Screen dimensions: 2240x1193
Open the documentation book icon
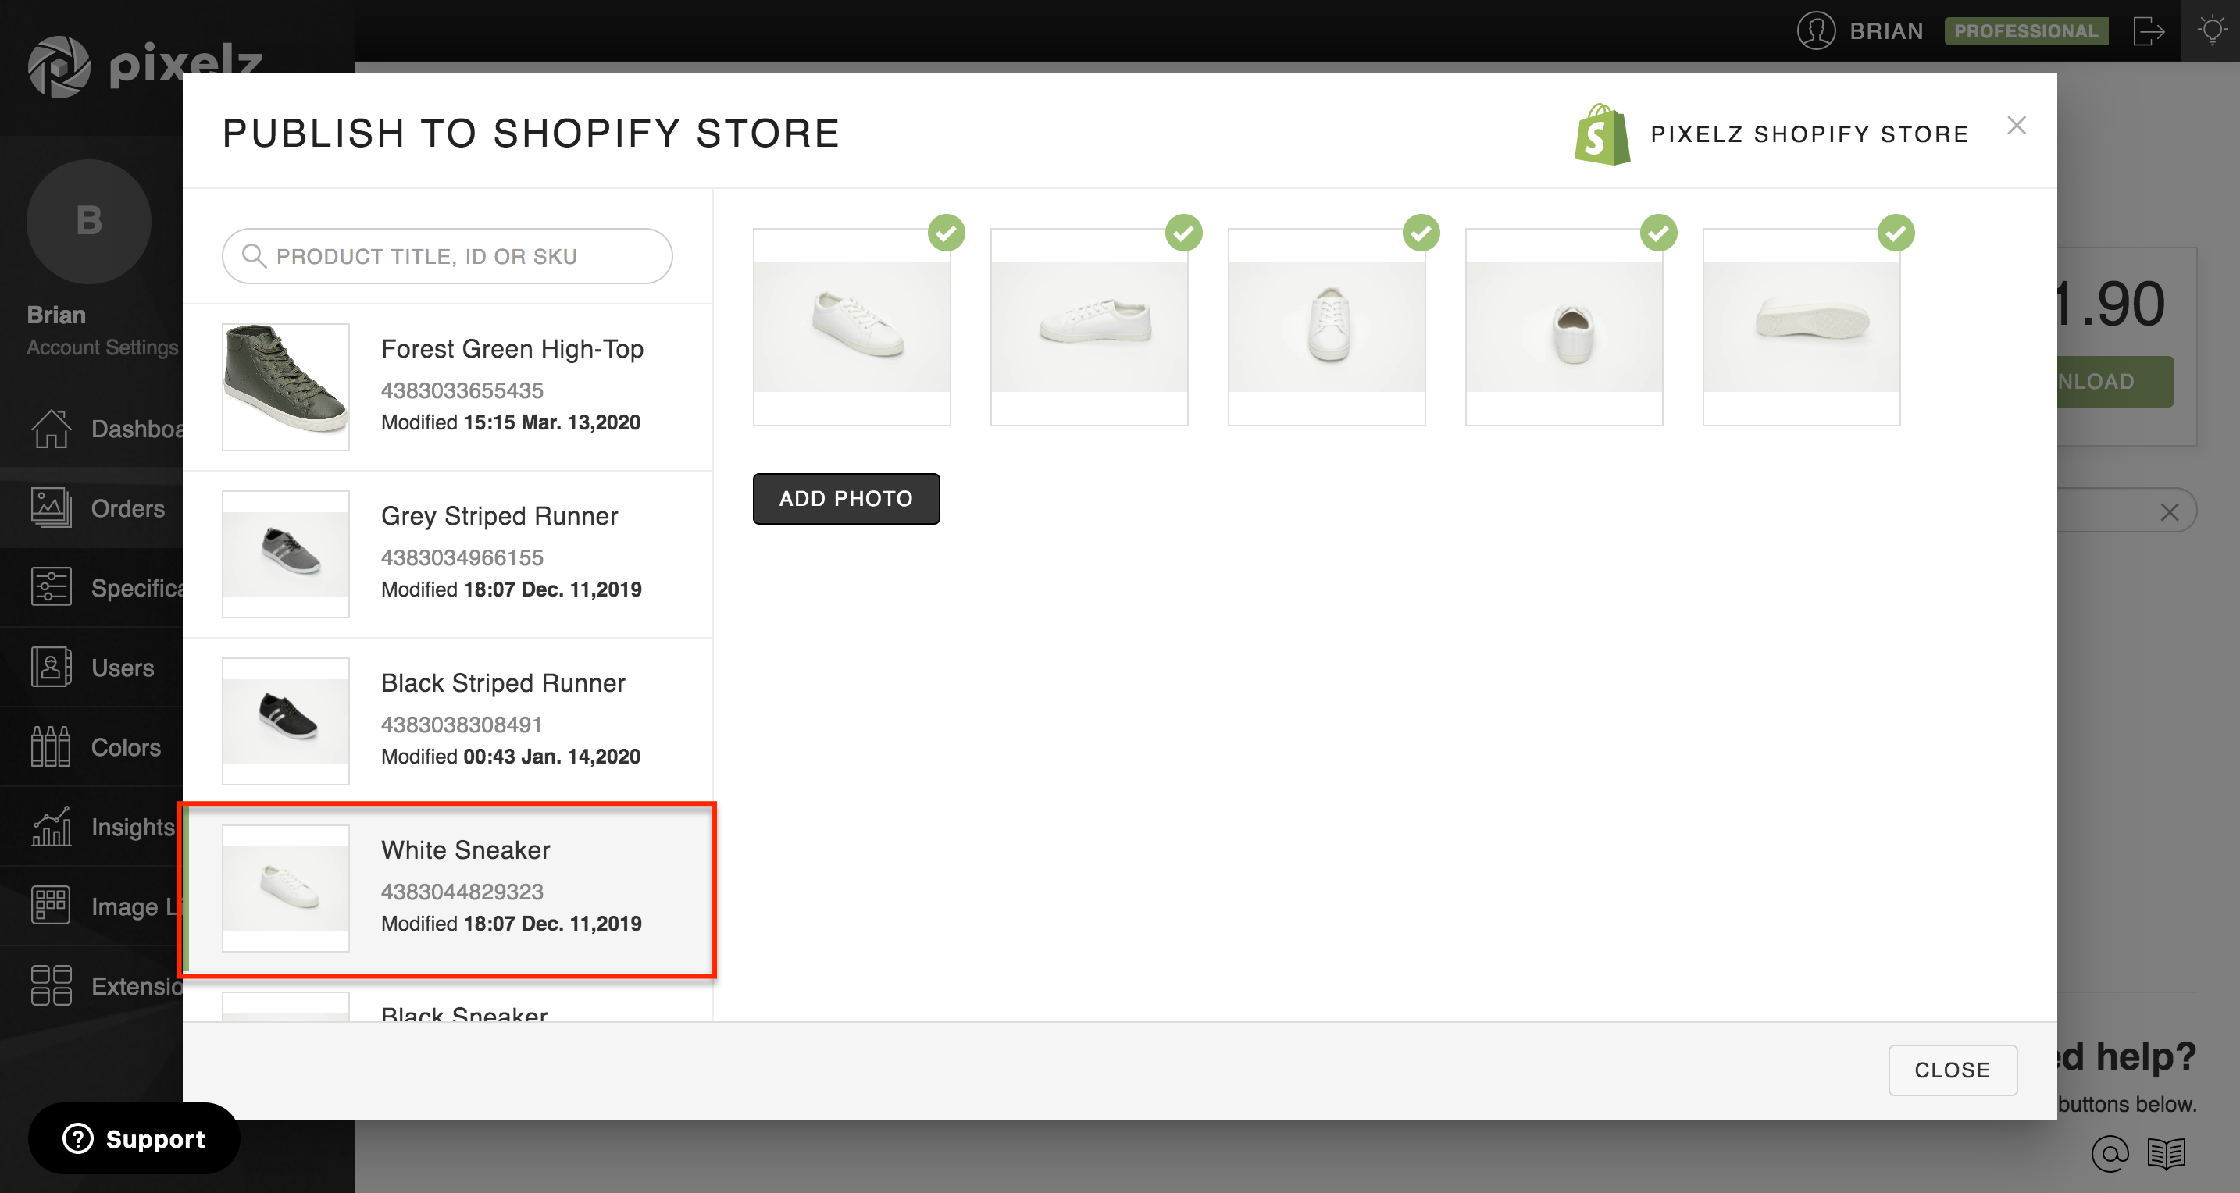tap(2165, 1154)
